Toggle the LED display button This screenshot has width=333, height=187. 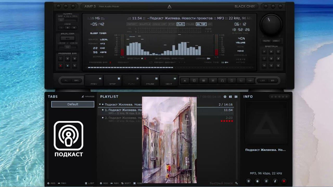[262, 81]
